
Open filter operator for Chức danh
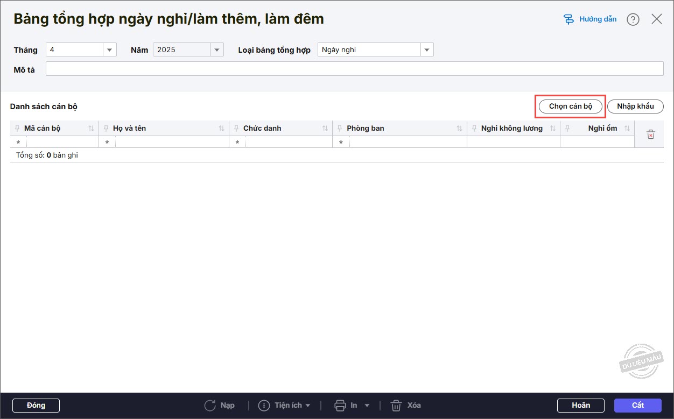click(237, 142)
